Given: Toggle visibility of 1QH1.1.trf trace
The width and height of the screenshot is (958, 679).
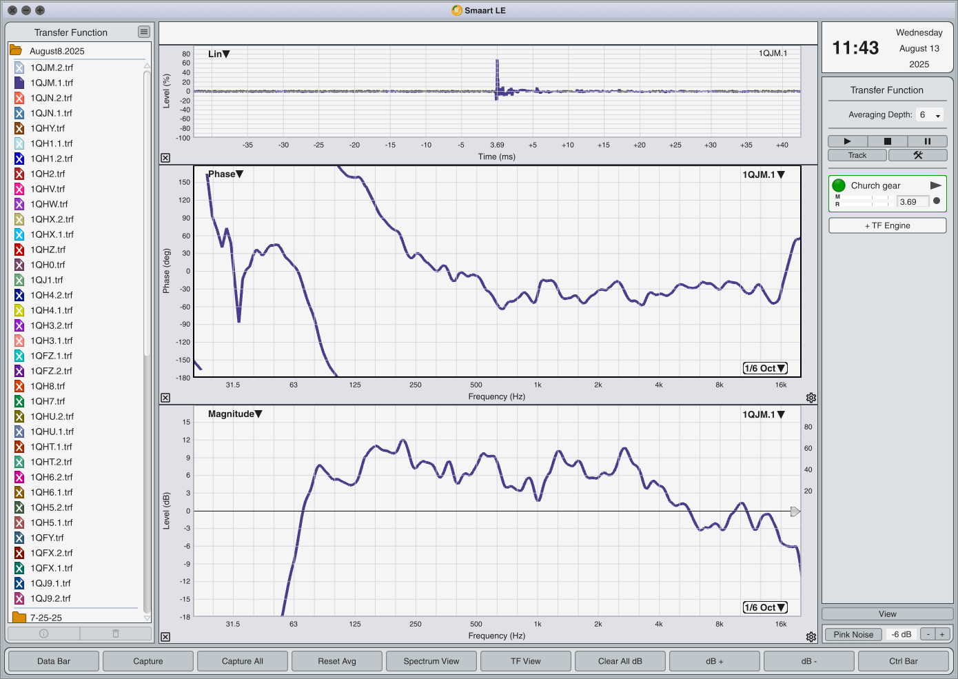Looking at the screenshot, I should (19, 143).
